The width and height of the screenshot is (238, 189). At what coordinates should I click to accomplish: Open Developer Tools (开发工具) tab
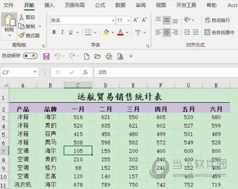186,5
